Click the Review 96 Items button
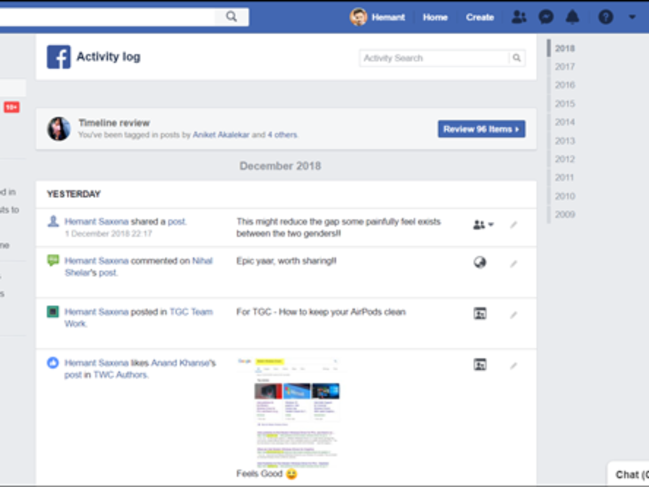 click(481, 129)
